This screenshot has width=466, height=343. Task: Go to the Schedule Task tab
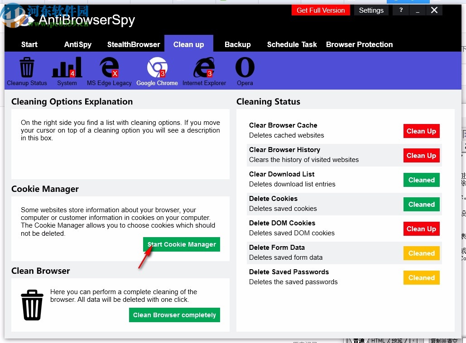click(292, 44)
